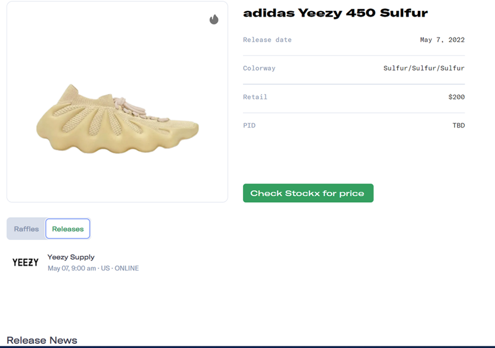Click the Yeezy Supply store name
The image size is (495, 348).
coord(71,257)
